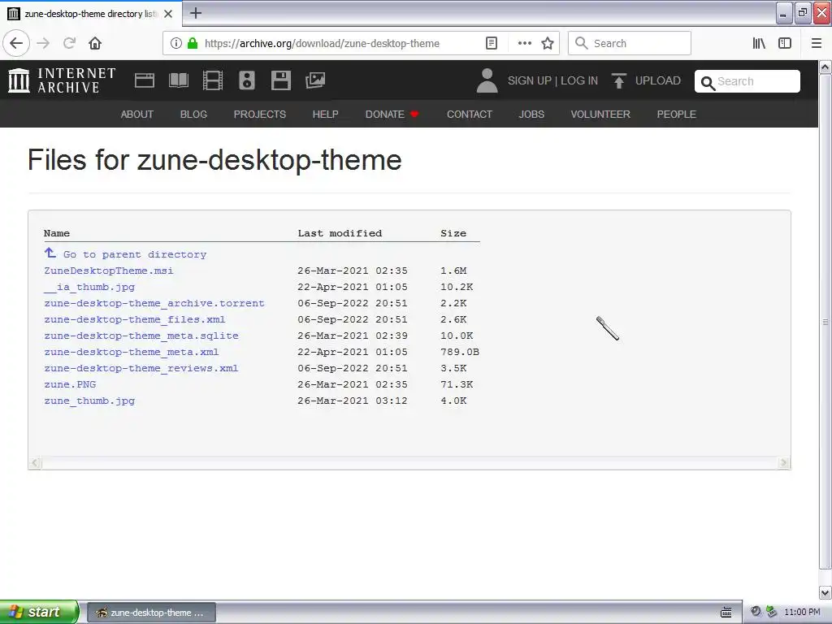This screenshot has height=624, width=832.
Task: Click the SIGN UP link
Action: tap(530, 80)
